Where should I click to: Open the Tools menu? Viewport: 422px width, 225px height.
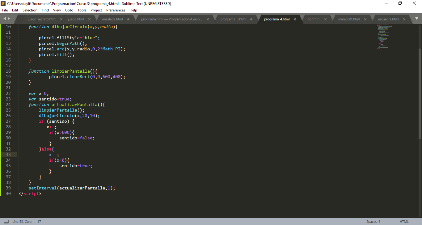(x=82, y=10)
